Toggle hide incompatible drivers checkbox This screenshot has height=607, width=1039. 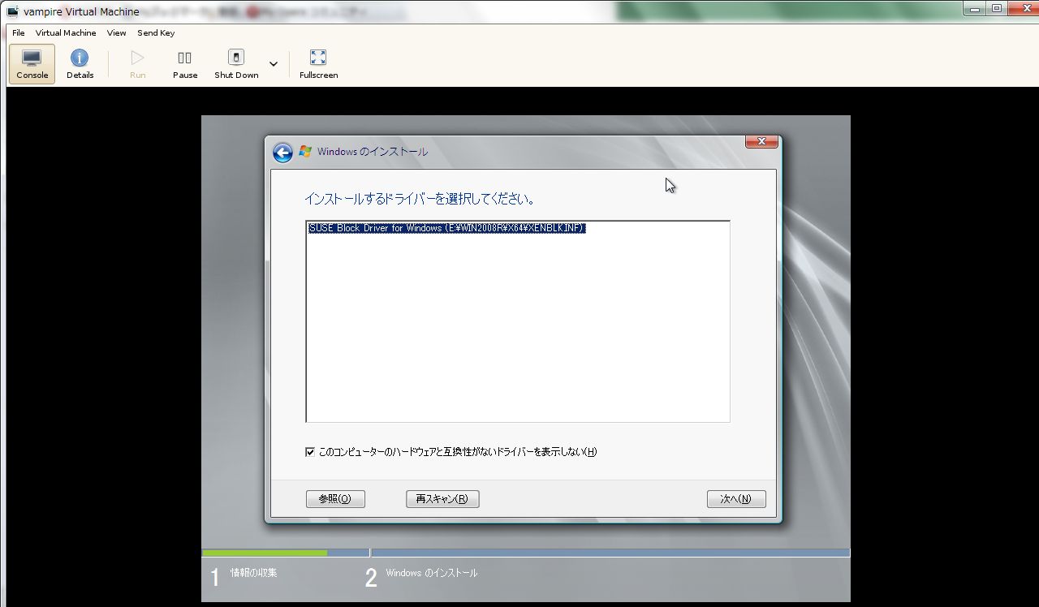(x=310, y=452)
